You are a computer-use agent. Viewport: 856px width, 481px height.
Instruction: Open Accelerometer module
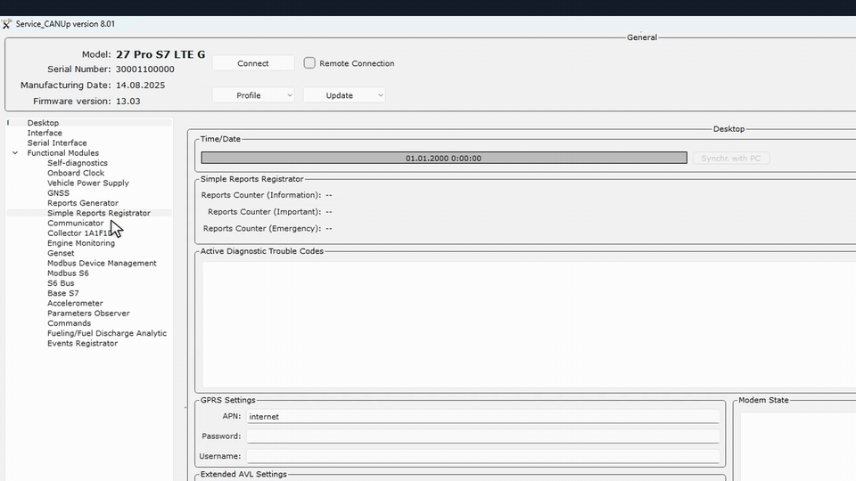tap(75, 303)
